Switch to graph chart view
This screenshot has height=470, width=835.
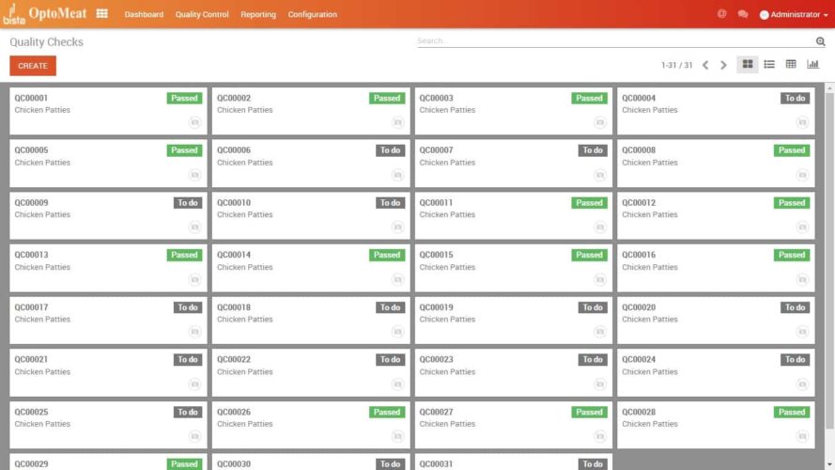coord(813,64)
